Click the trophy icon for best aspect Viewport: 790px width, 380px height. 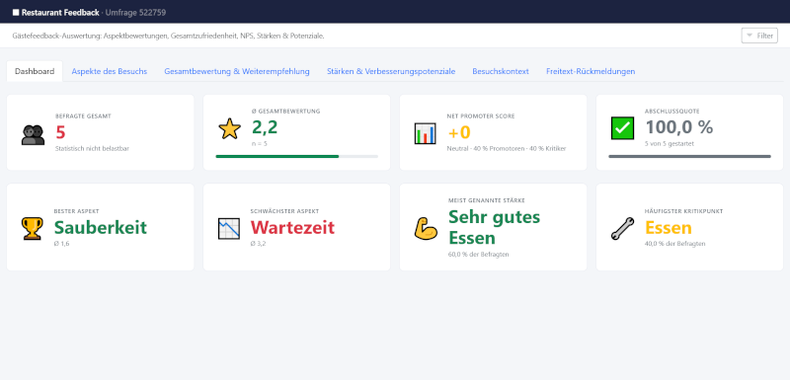pyautogui.click(x=32, y=228)
